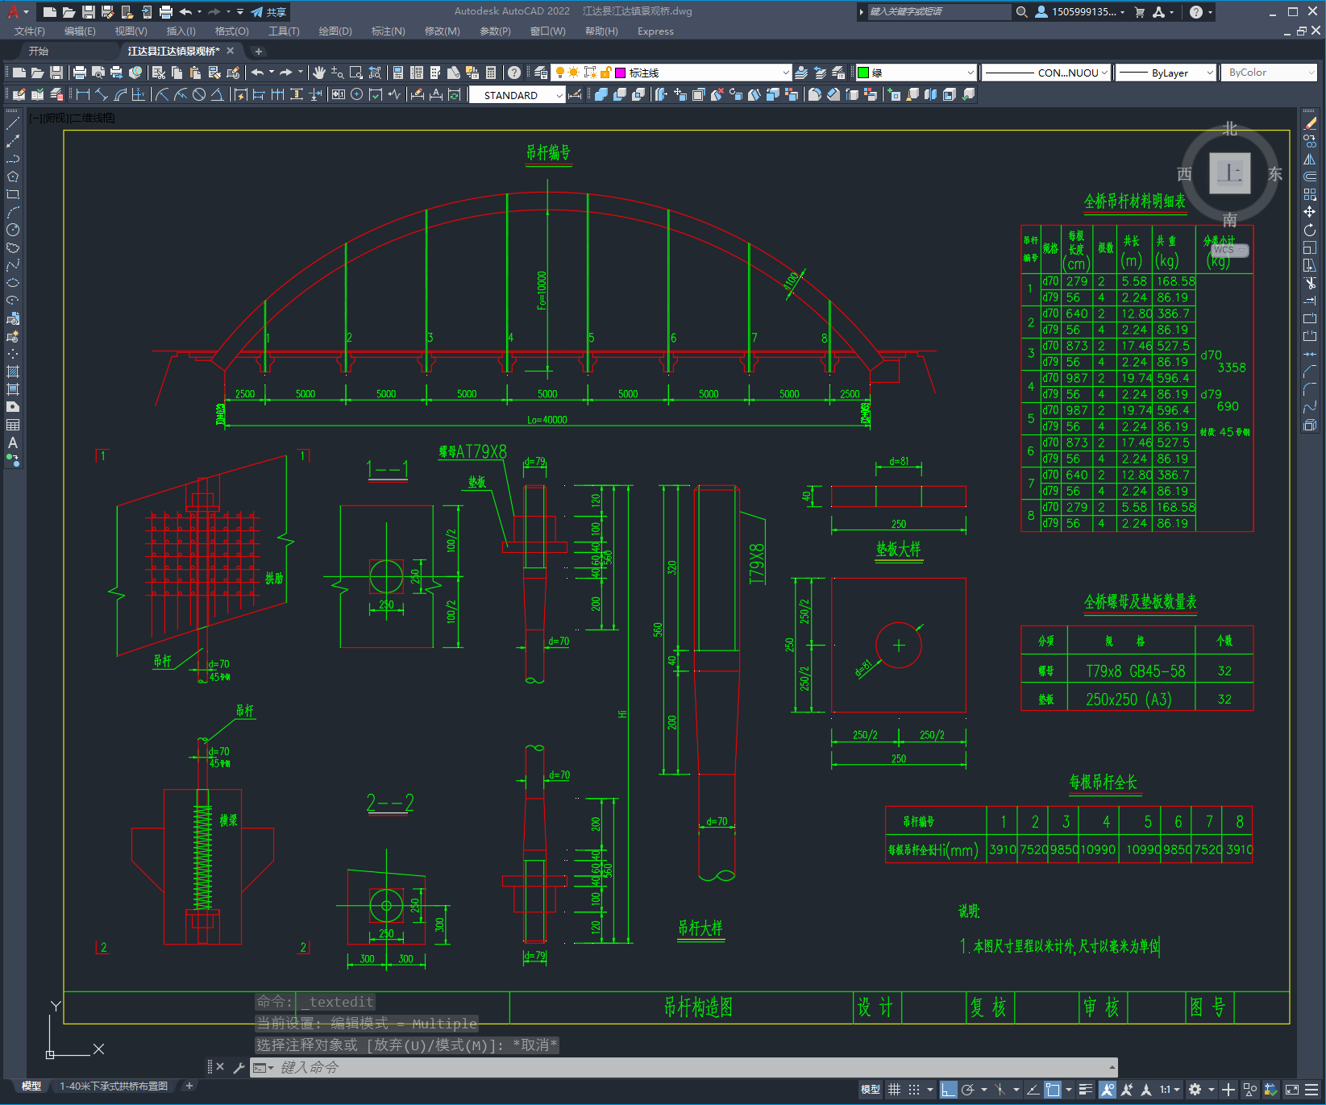Image resolution: width=1326 pixels, height=1105 pixels.
Task: Open the 修改(M) menu
Action: 442,31
